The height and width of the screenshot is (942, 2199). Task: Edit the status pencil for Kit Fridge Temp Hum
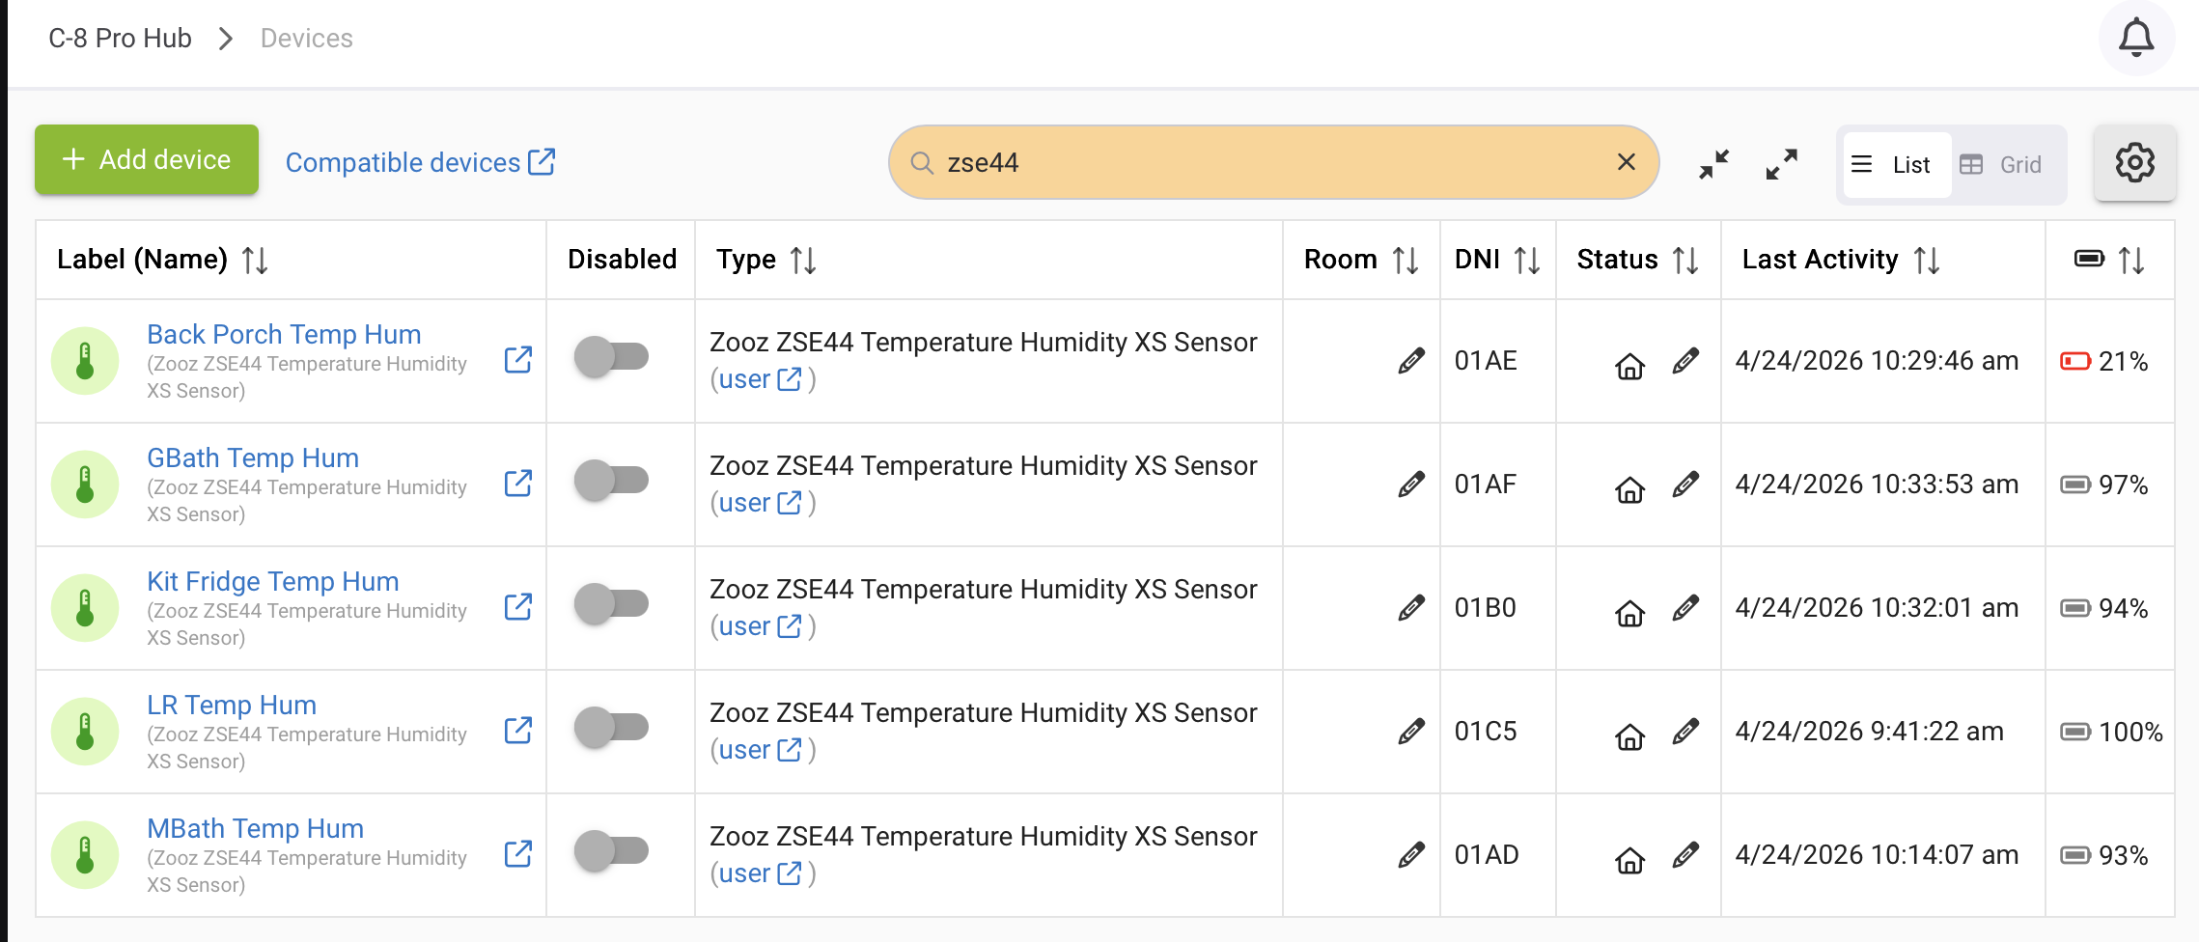(1685, 607)
